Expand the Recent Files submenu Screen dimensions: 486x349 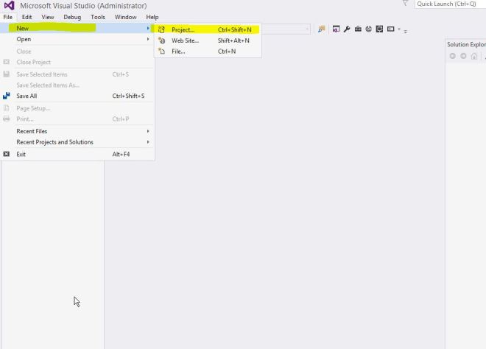pyautogui.click(x=32, y=131)
